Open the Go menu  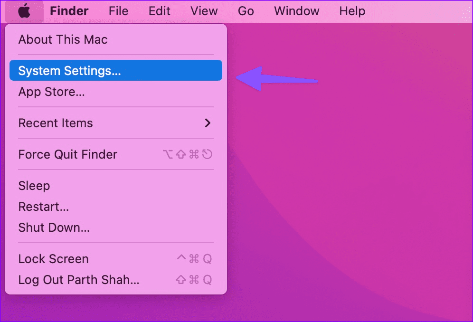246,11
